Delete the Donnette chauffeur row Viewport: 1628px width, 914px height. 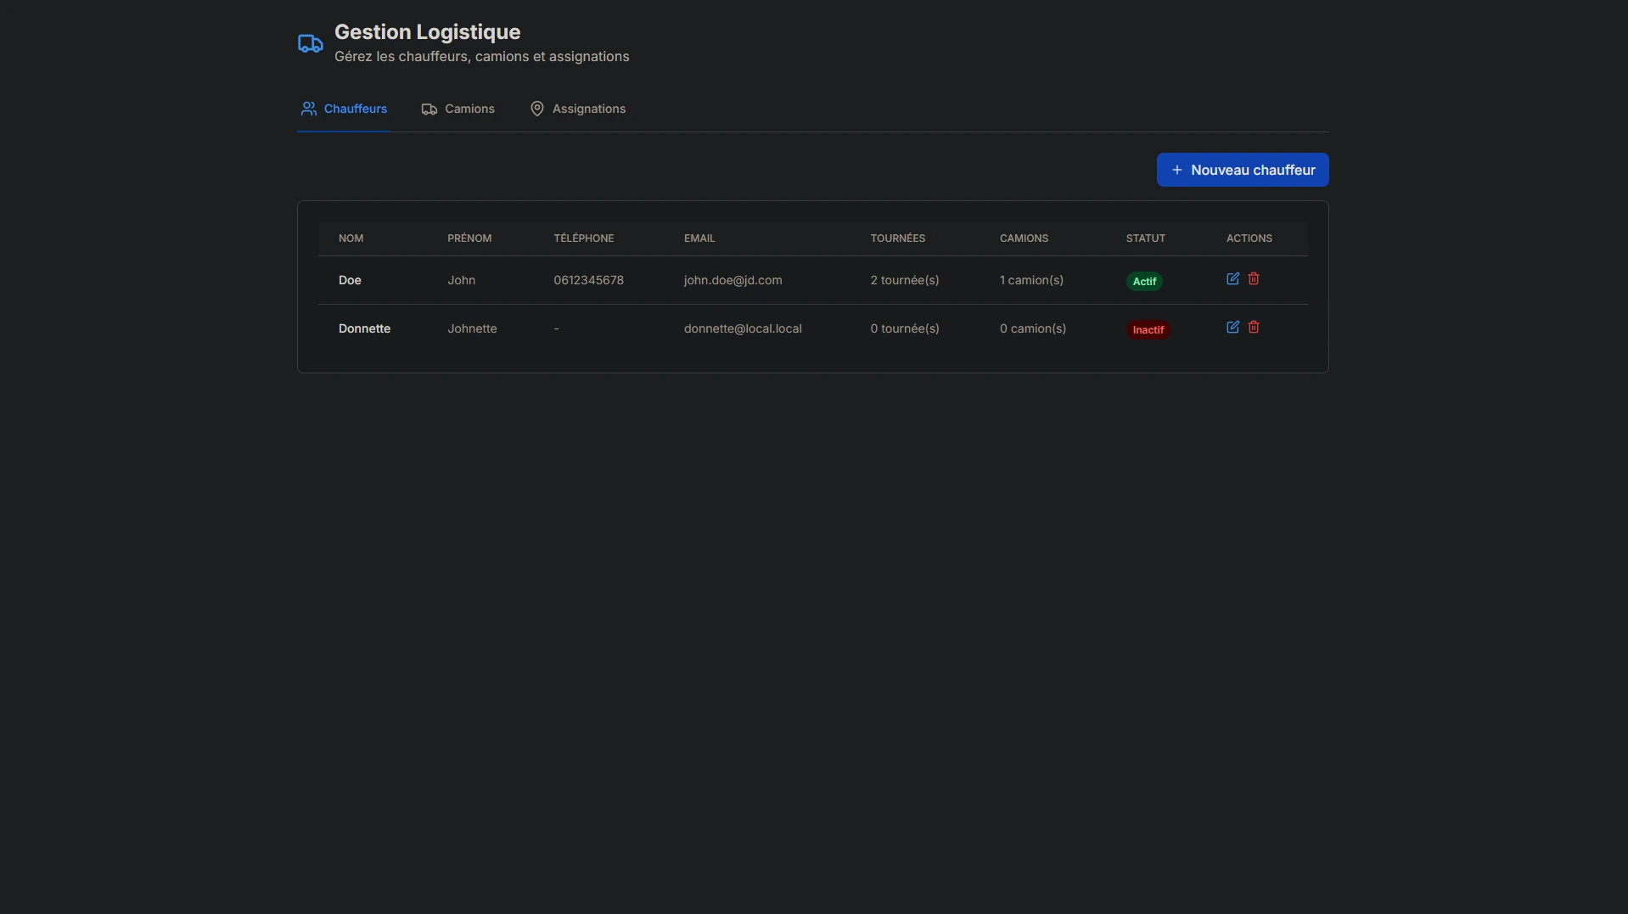pos(1254,327)
